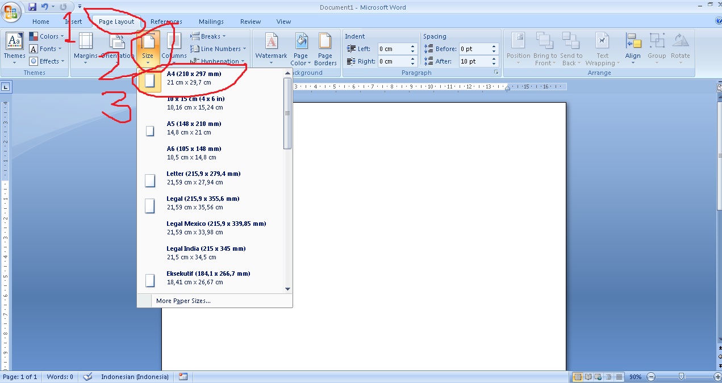Click the Position button
Image resolution: width=722 pixels, height=383 pixels.
point(518,49)
